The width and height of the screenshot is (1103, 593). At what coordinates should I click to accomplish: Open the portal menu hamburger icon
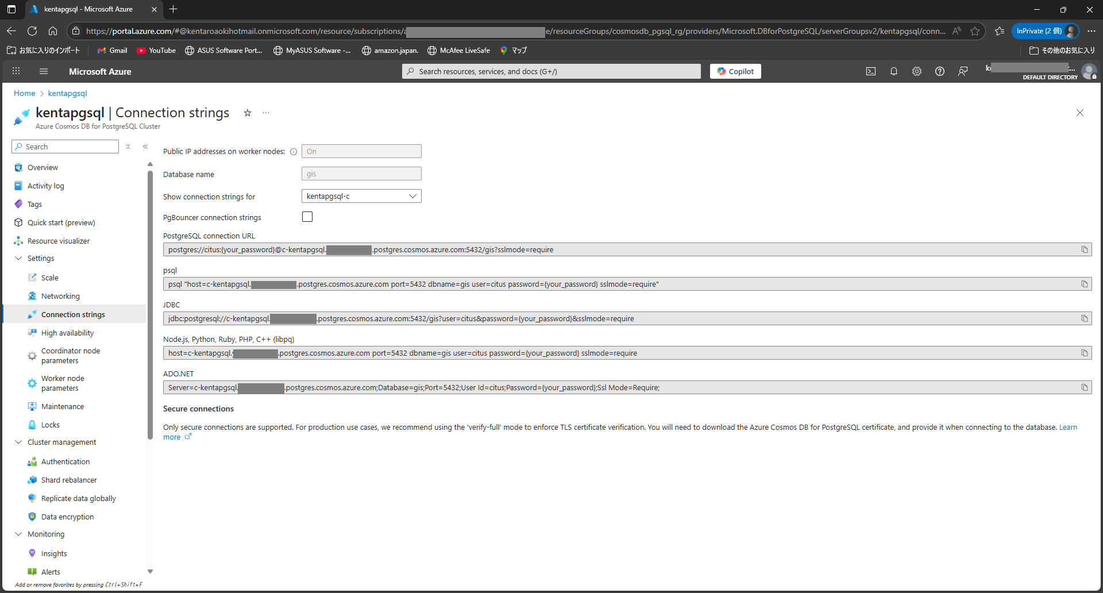43,71
